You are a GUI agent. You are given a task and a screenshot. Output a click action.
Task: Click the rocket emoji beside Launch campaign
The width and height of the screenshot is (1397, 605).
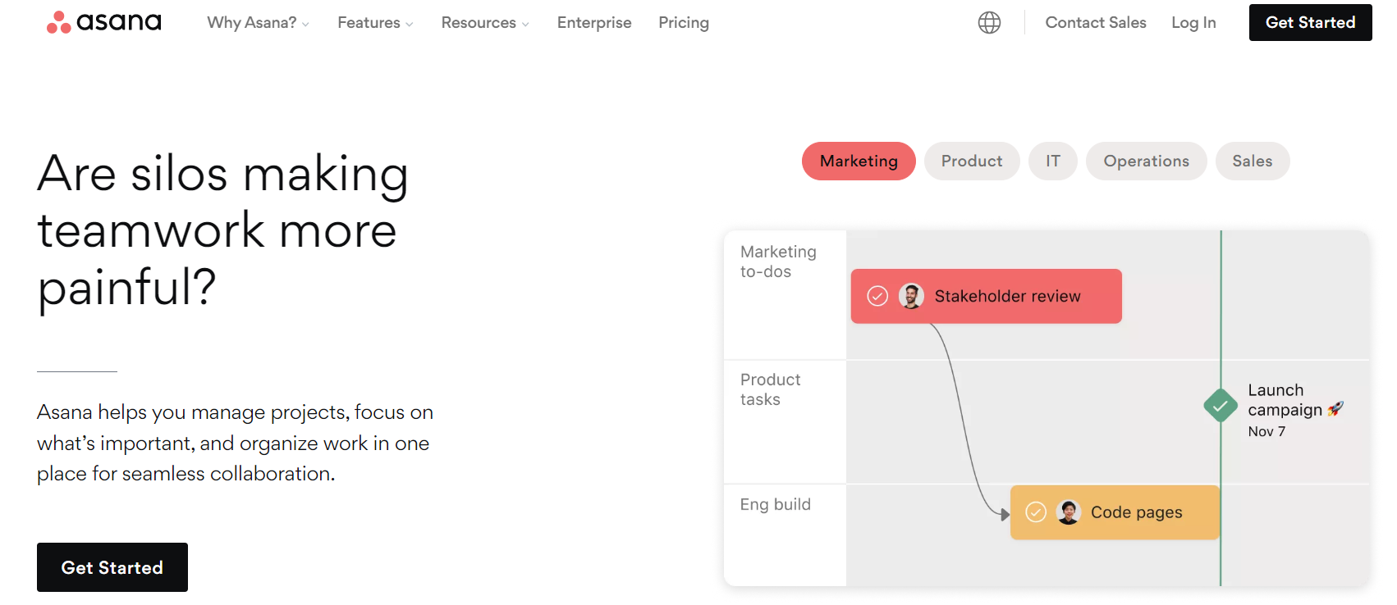pyautogui.click(x=1335, y=408)
